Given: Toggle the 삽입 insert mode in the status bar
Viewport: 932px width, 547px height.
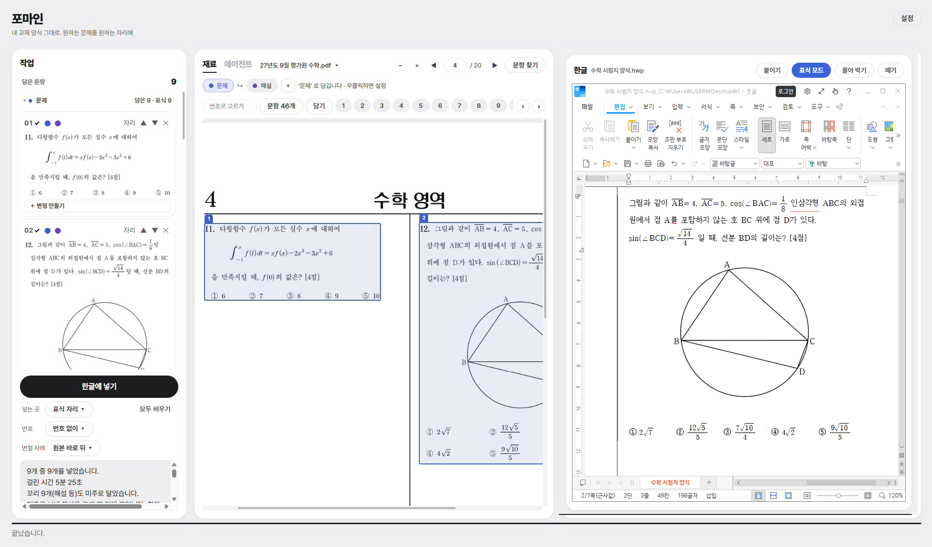Looking at the screenshot, I should pyautogui.click(x=711, y=496).
